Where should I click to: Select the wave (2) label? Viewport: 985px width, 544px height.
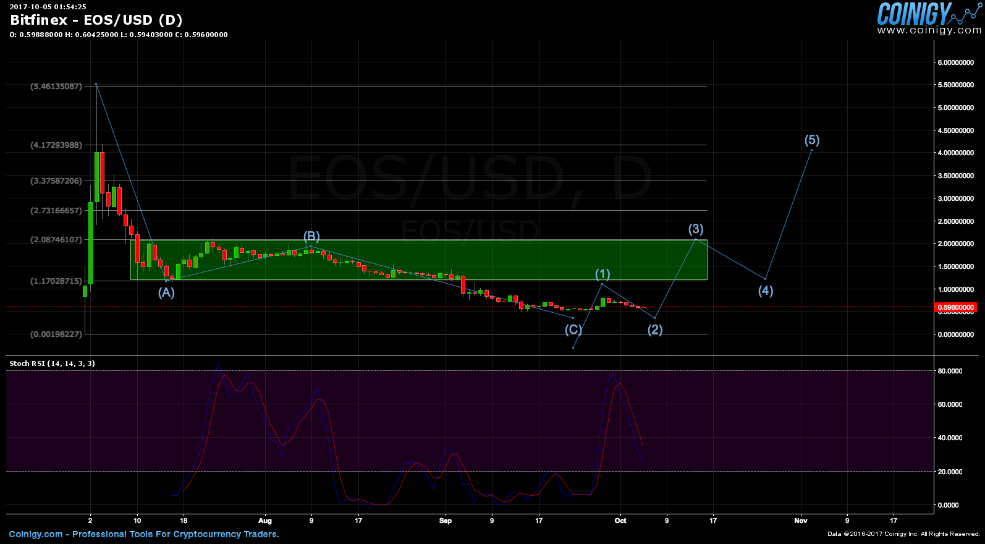click(x=655, y=329)
